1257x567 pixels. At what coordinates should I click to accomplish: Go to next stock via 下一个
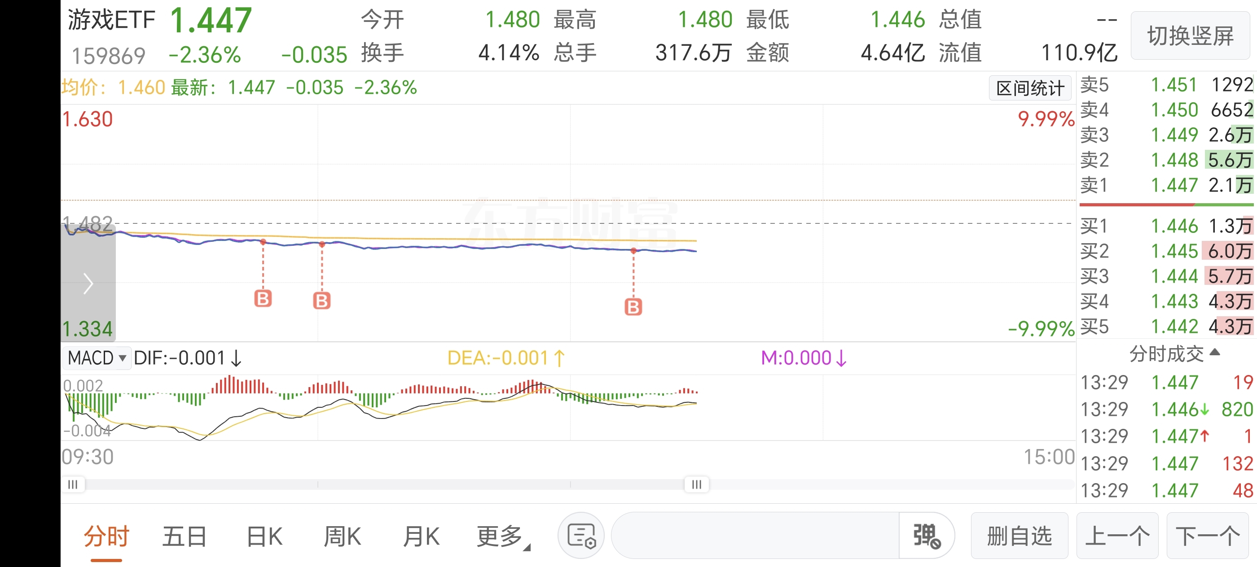(1207, 536)
